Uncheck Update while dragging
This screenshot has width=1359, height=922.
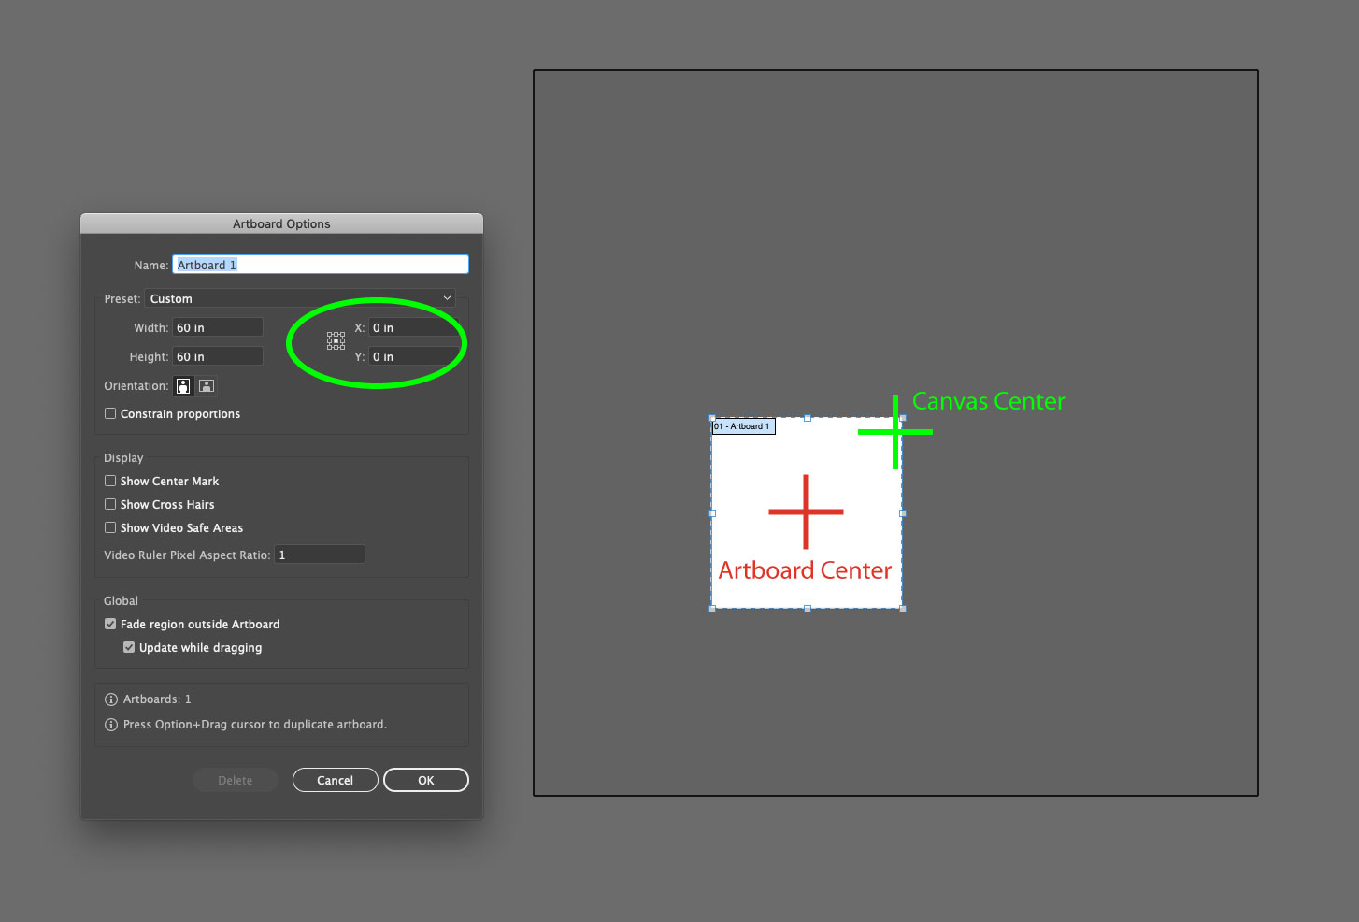pyautogui.click(x=129, y=647)
